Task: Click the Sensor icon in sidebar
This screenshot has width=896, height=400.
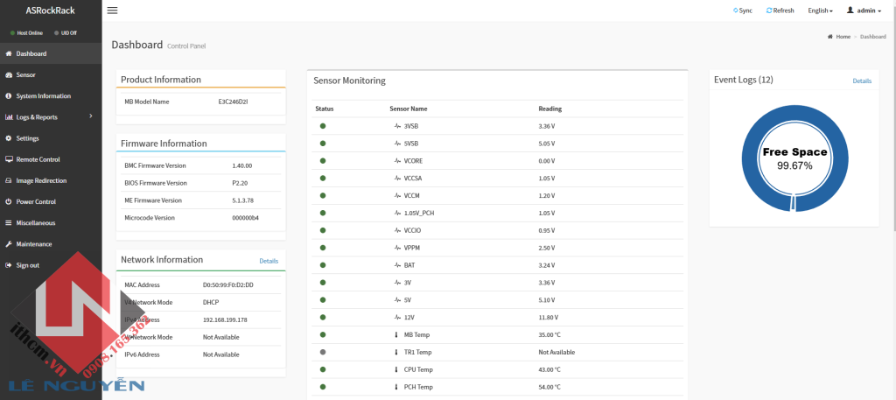Action: 9,75
